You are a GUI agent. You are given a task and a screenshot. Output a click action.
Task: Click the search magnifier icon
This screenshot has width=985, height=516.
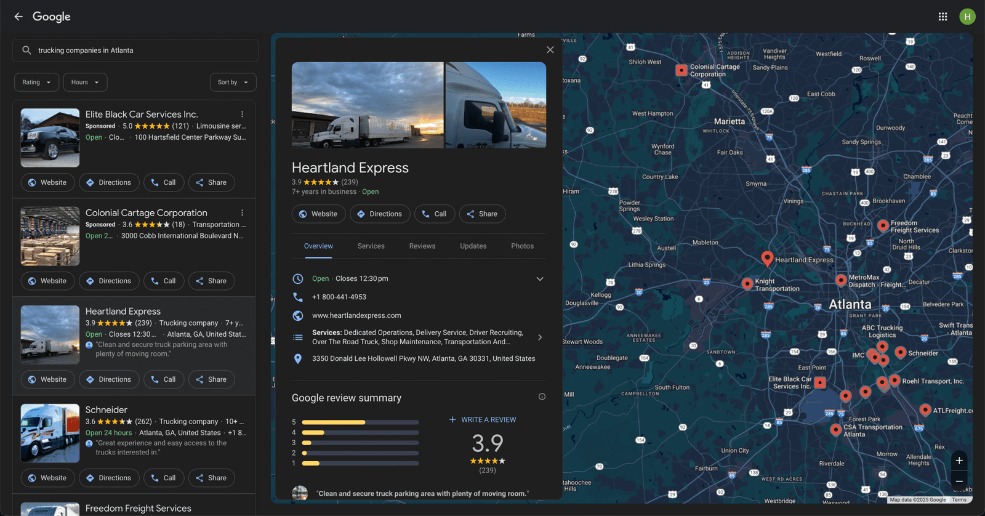click(x=26, y=50)
